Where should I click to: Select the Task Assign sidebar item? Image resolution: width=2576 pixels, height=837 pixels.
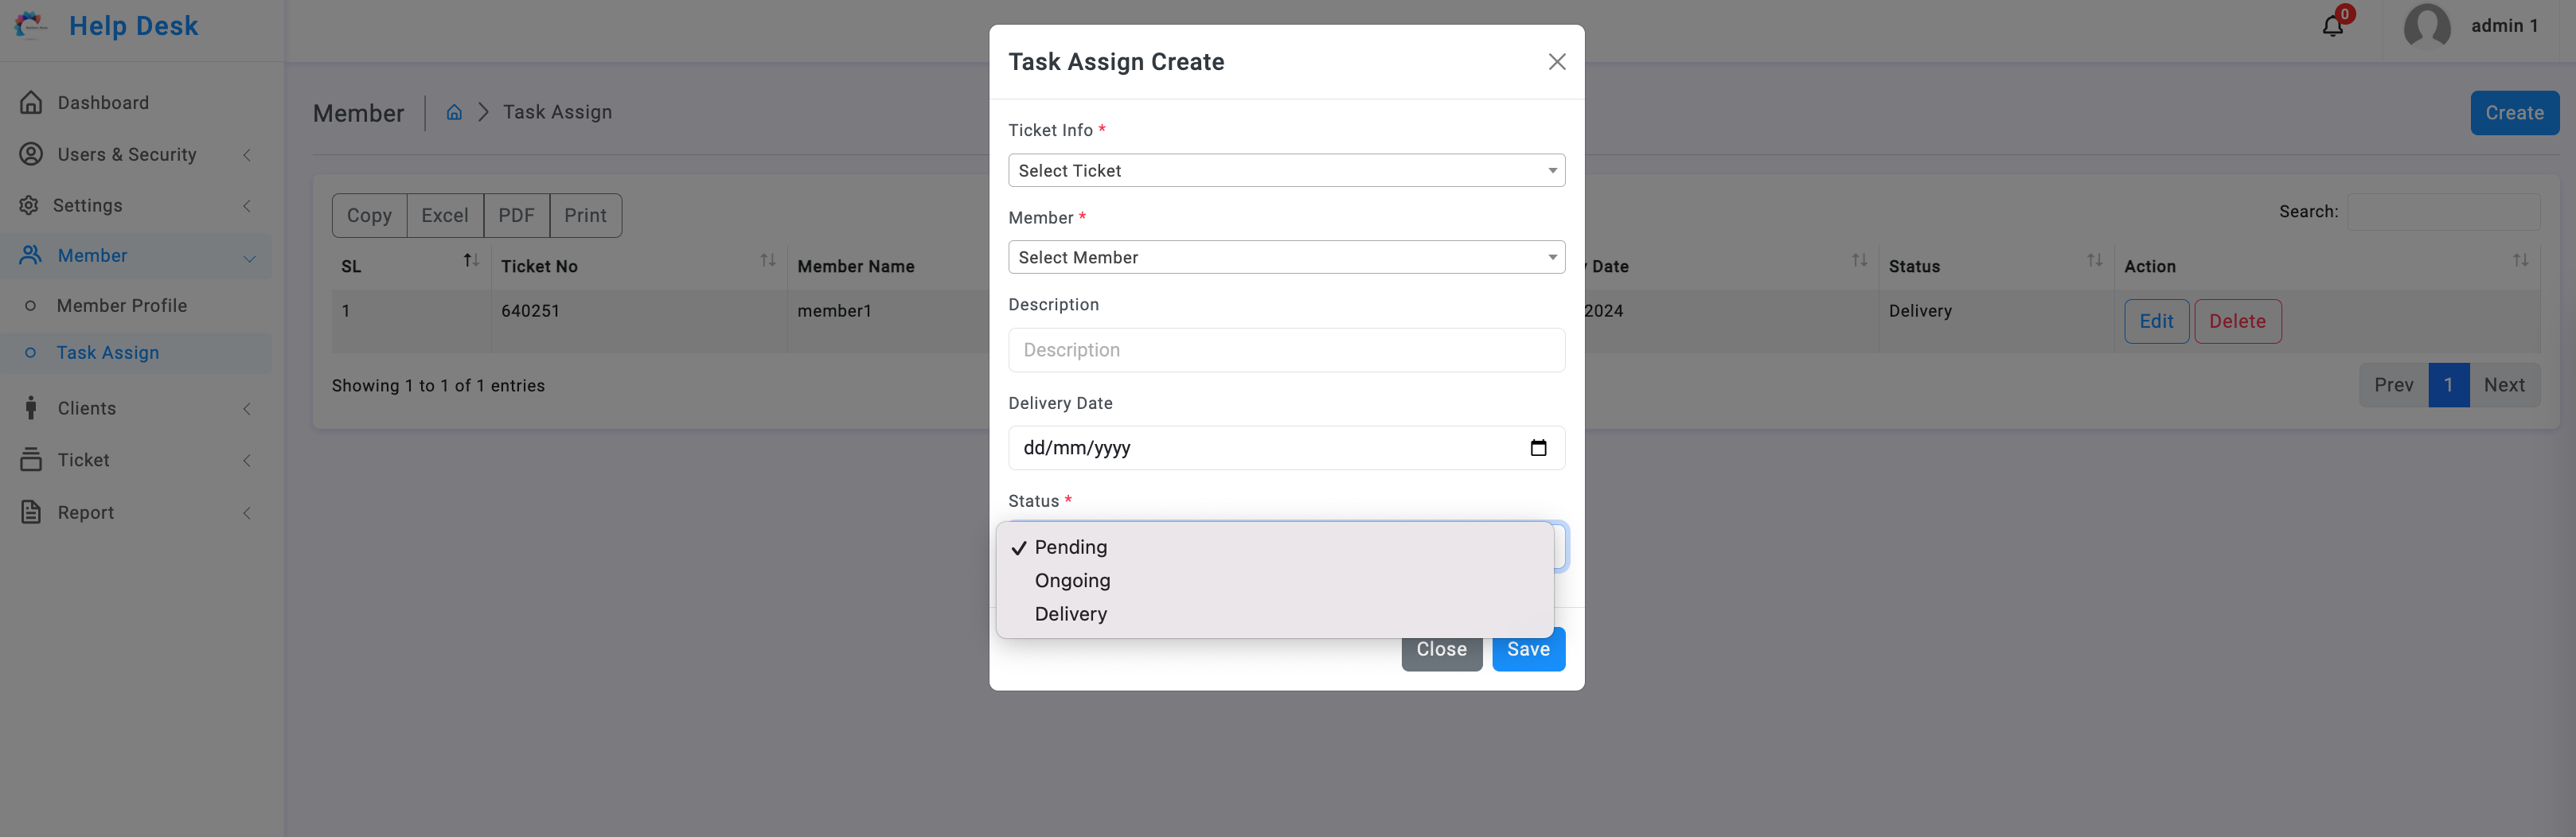pyautogui.click(x=108, y=353)
